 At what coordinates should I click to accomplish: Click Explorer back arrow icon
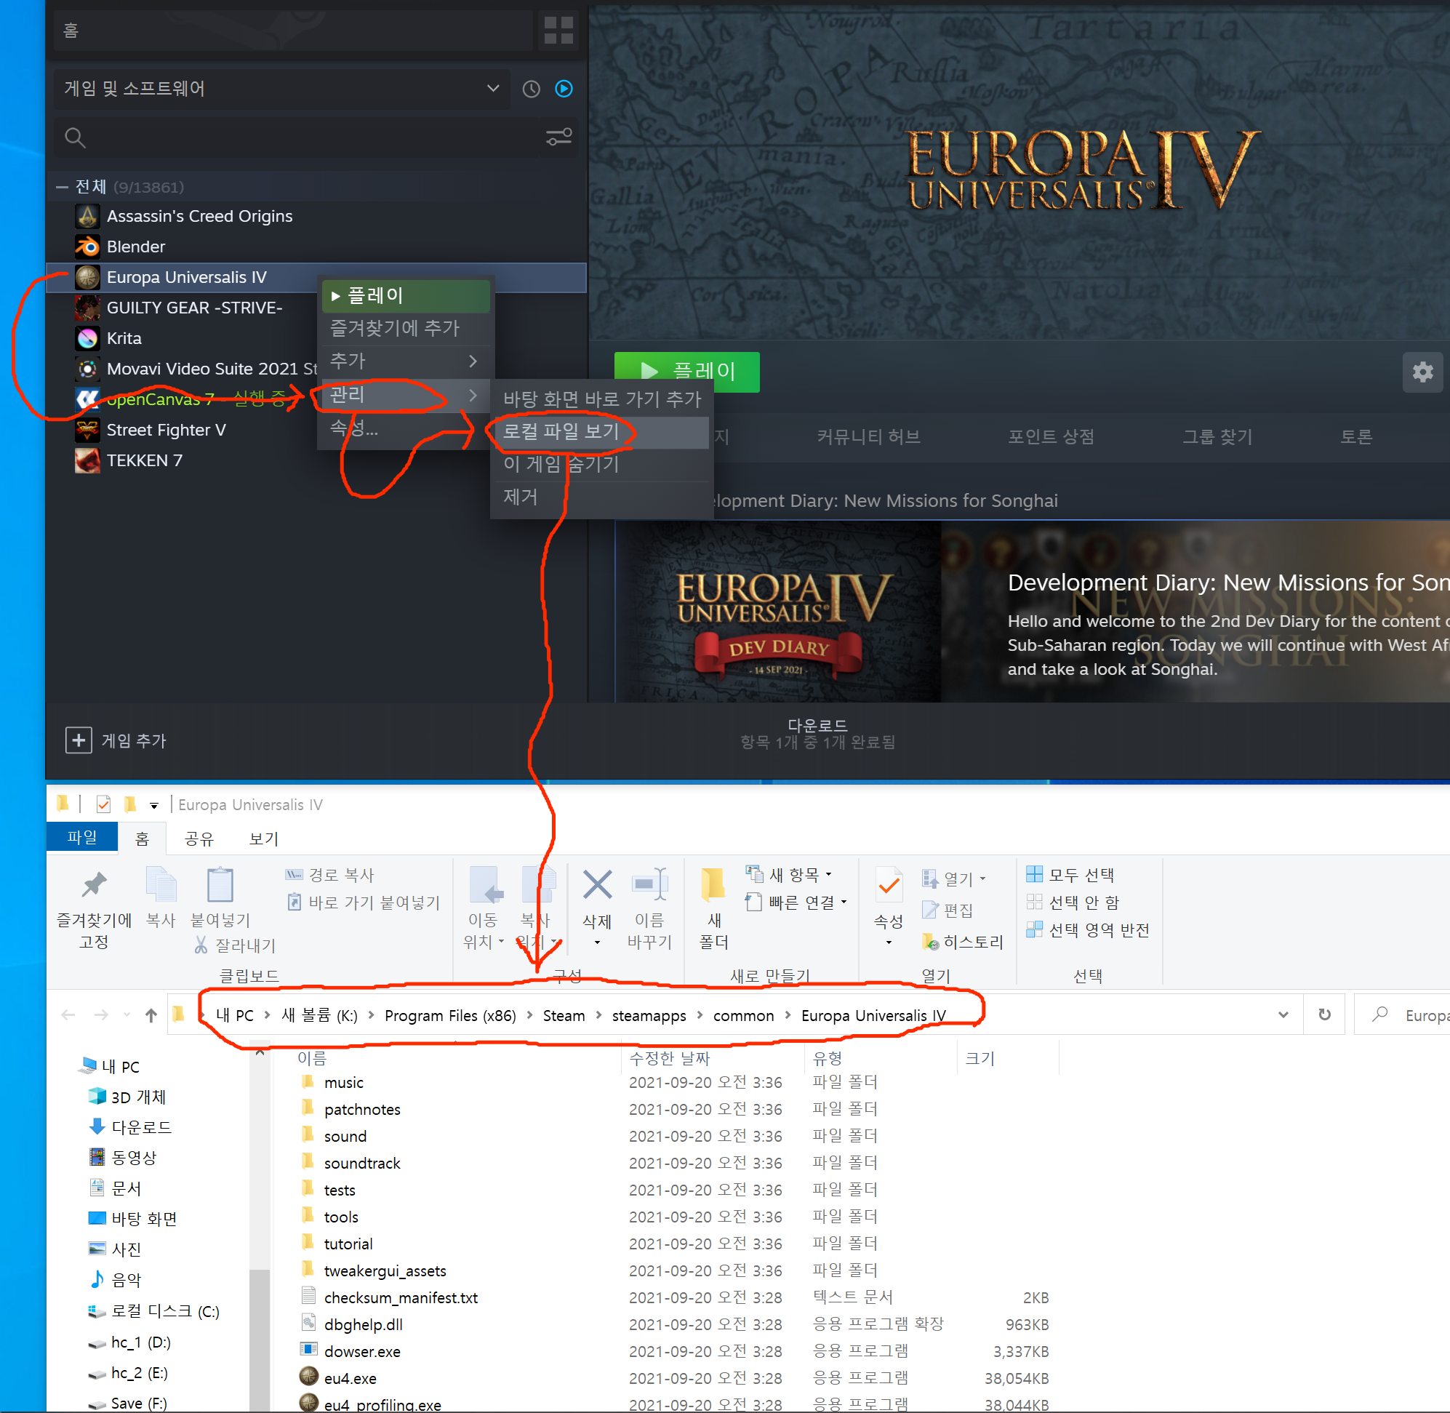tap(68, 1015)
